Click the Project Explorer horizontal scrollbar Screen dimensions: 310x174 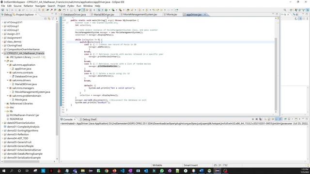(x=21, y=161)
